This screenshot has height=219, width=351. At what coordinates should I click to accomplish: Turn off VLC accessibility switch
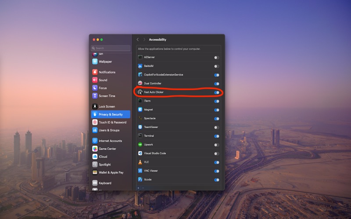point(216,162)
